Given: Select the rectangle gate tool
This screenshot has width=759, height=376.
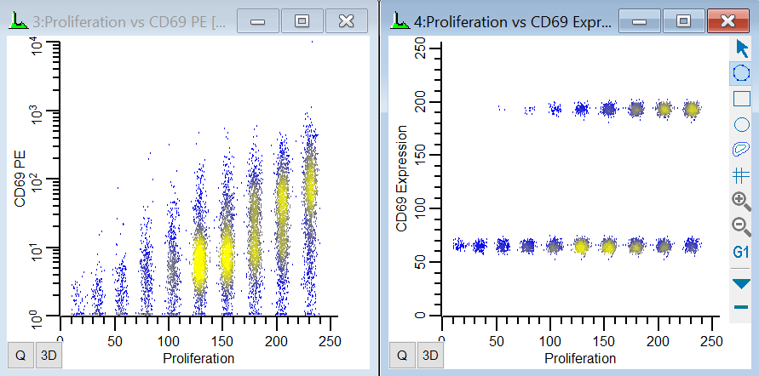Looking at the screenshot, I should (x=741, y=99).
